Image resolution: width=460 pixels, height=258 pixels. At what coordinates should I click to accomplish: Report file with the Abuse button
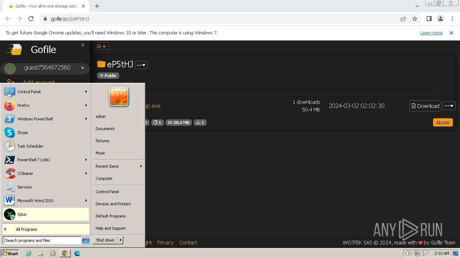443,123
